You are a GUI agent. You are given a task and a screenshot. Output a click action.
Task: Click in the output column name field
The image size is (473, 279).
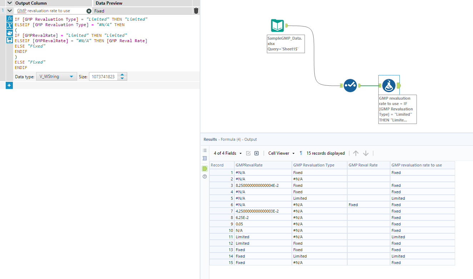click(x=50, y=11)
